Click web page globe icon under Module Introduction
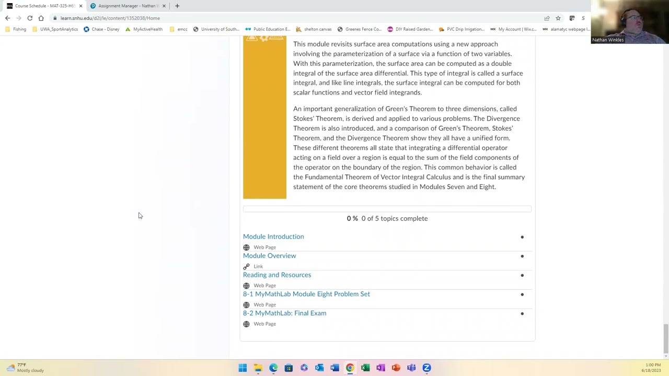Image resolution: width=669 pixels, height=376 pixels. (246, 248)
